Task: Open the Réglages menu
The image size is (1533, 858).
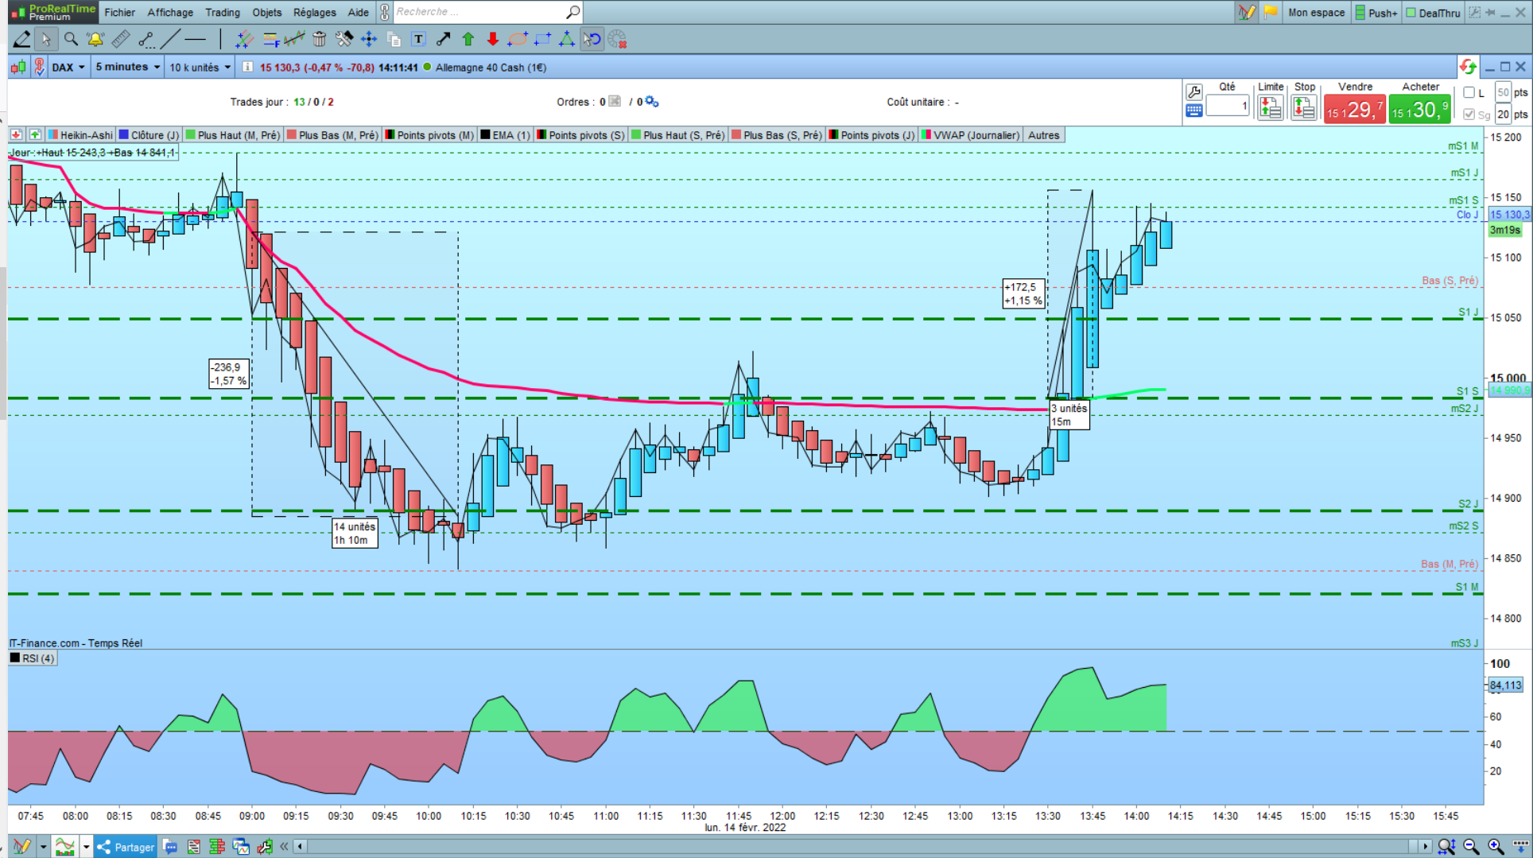Action: point(314,12)
